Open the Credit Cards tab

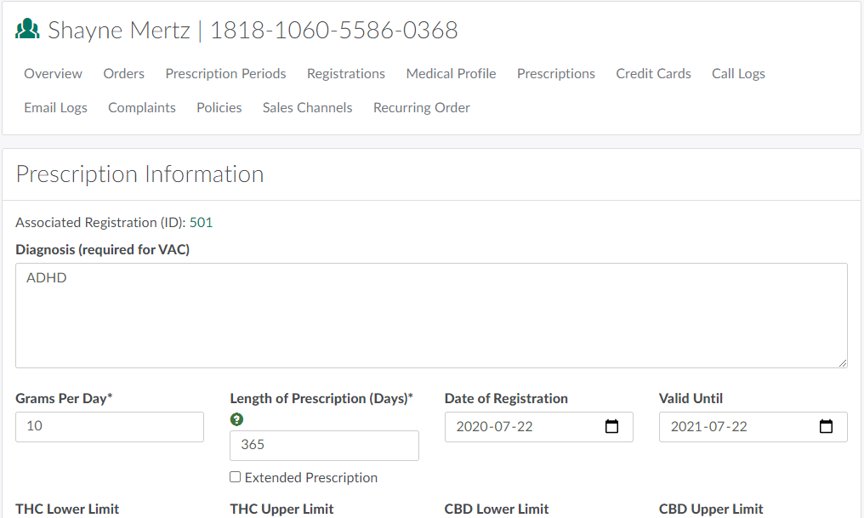click(x=653, y=74)
